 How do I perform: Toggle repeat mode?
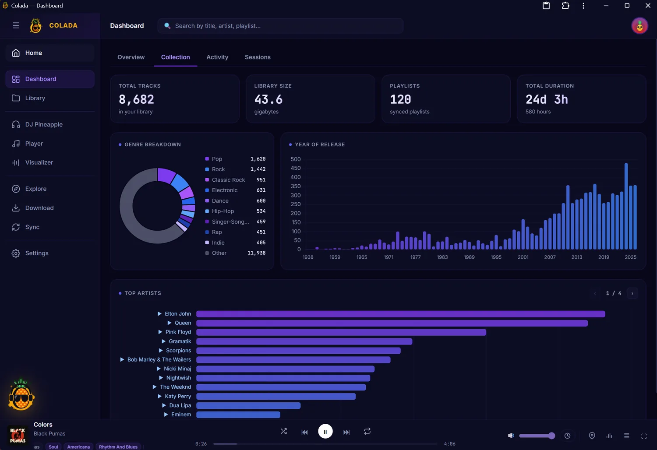(x=367, y=432)
